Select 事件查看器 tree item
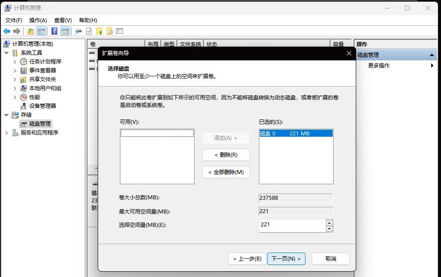441x277 pixels. pyautogui.click(x=43, y=71)
